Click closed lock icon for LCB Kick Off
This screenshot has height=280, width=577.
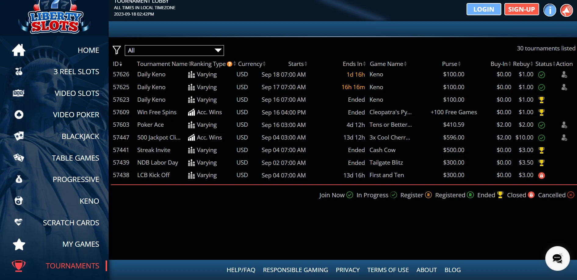point(542,176)
